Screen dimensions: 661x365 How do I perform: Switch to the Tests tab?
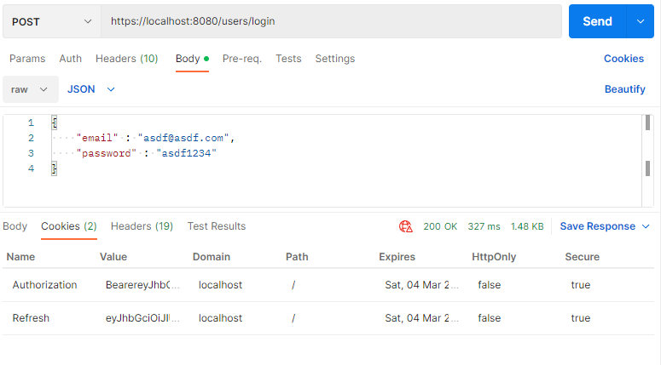point(288,59)
